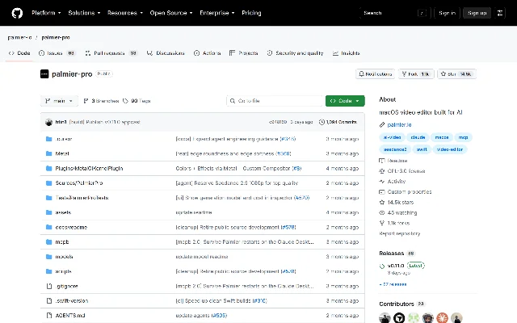Open the green Code dropdown

pos(345,101)
